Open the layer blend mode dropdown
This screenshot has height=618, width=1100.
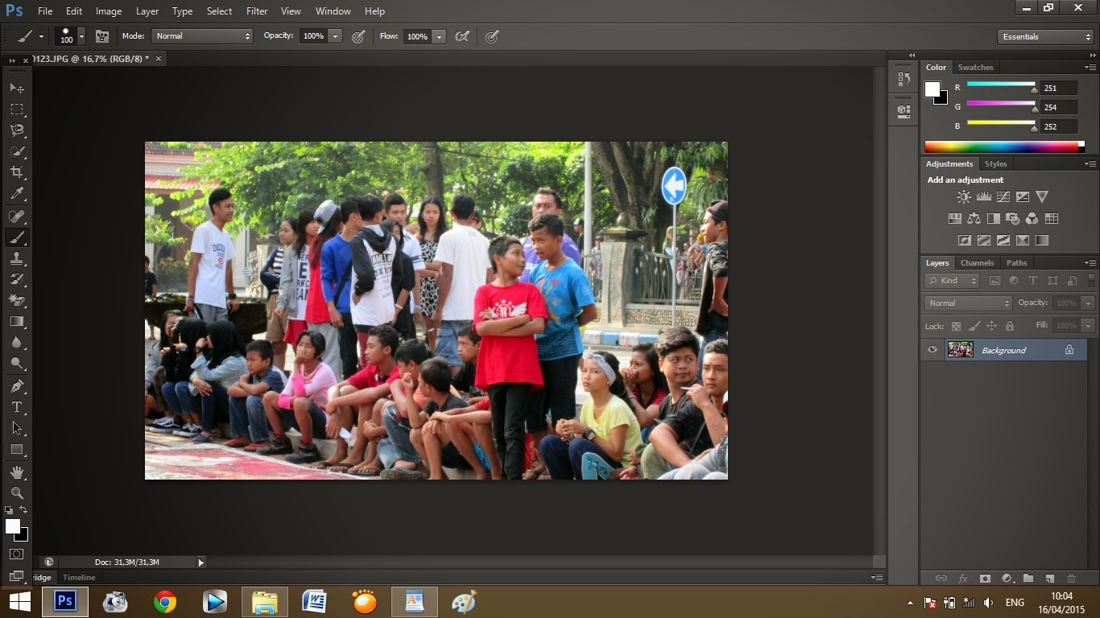pos(966,303)
